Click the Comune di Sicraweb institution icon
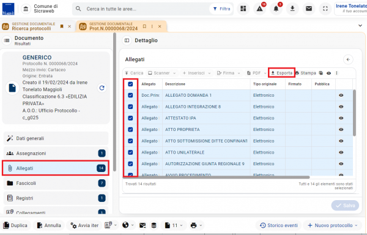367x235 pixels. click(x=26, y=9)
